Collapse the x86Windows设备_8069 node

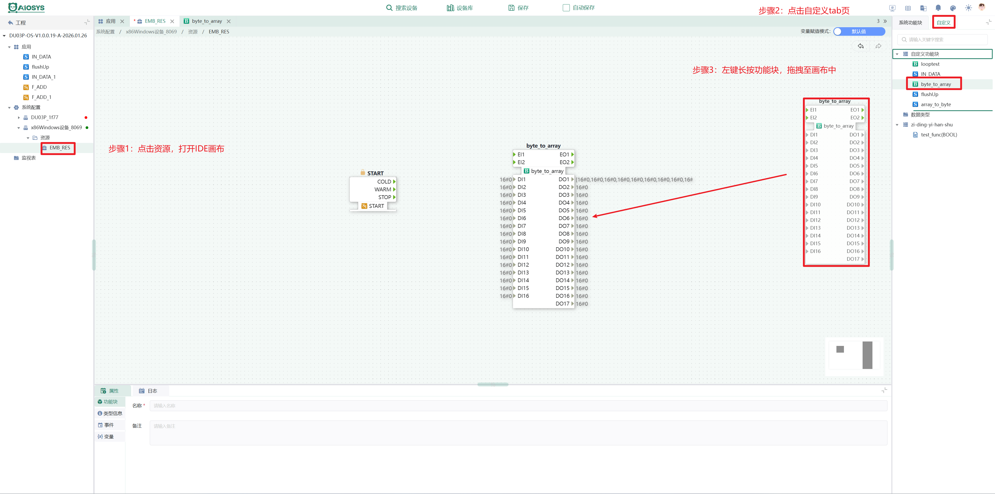[19, 128]
